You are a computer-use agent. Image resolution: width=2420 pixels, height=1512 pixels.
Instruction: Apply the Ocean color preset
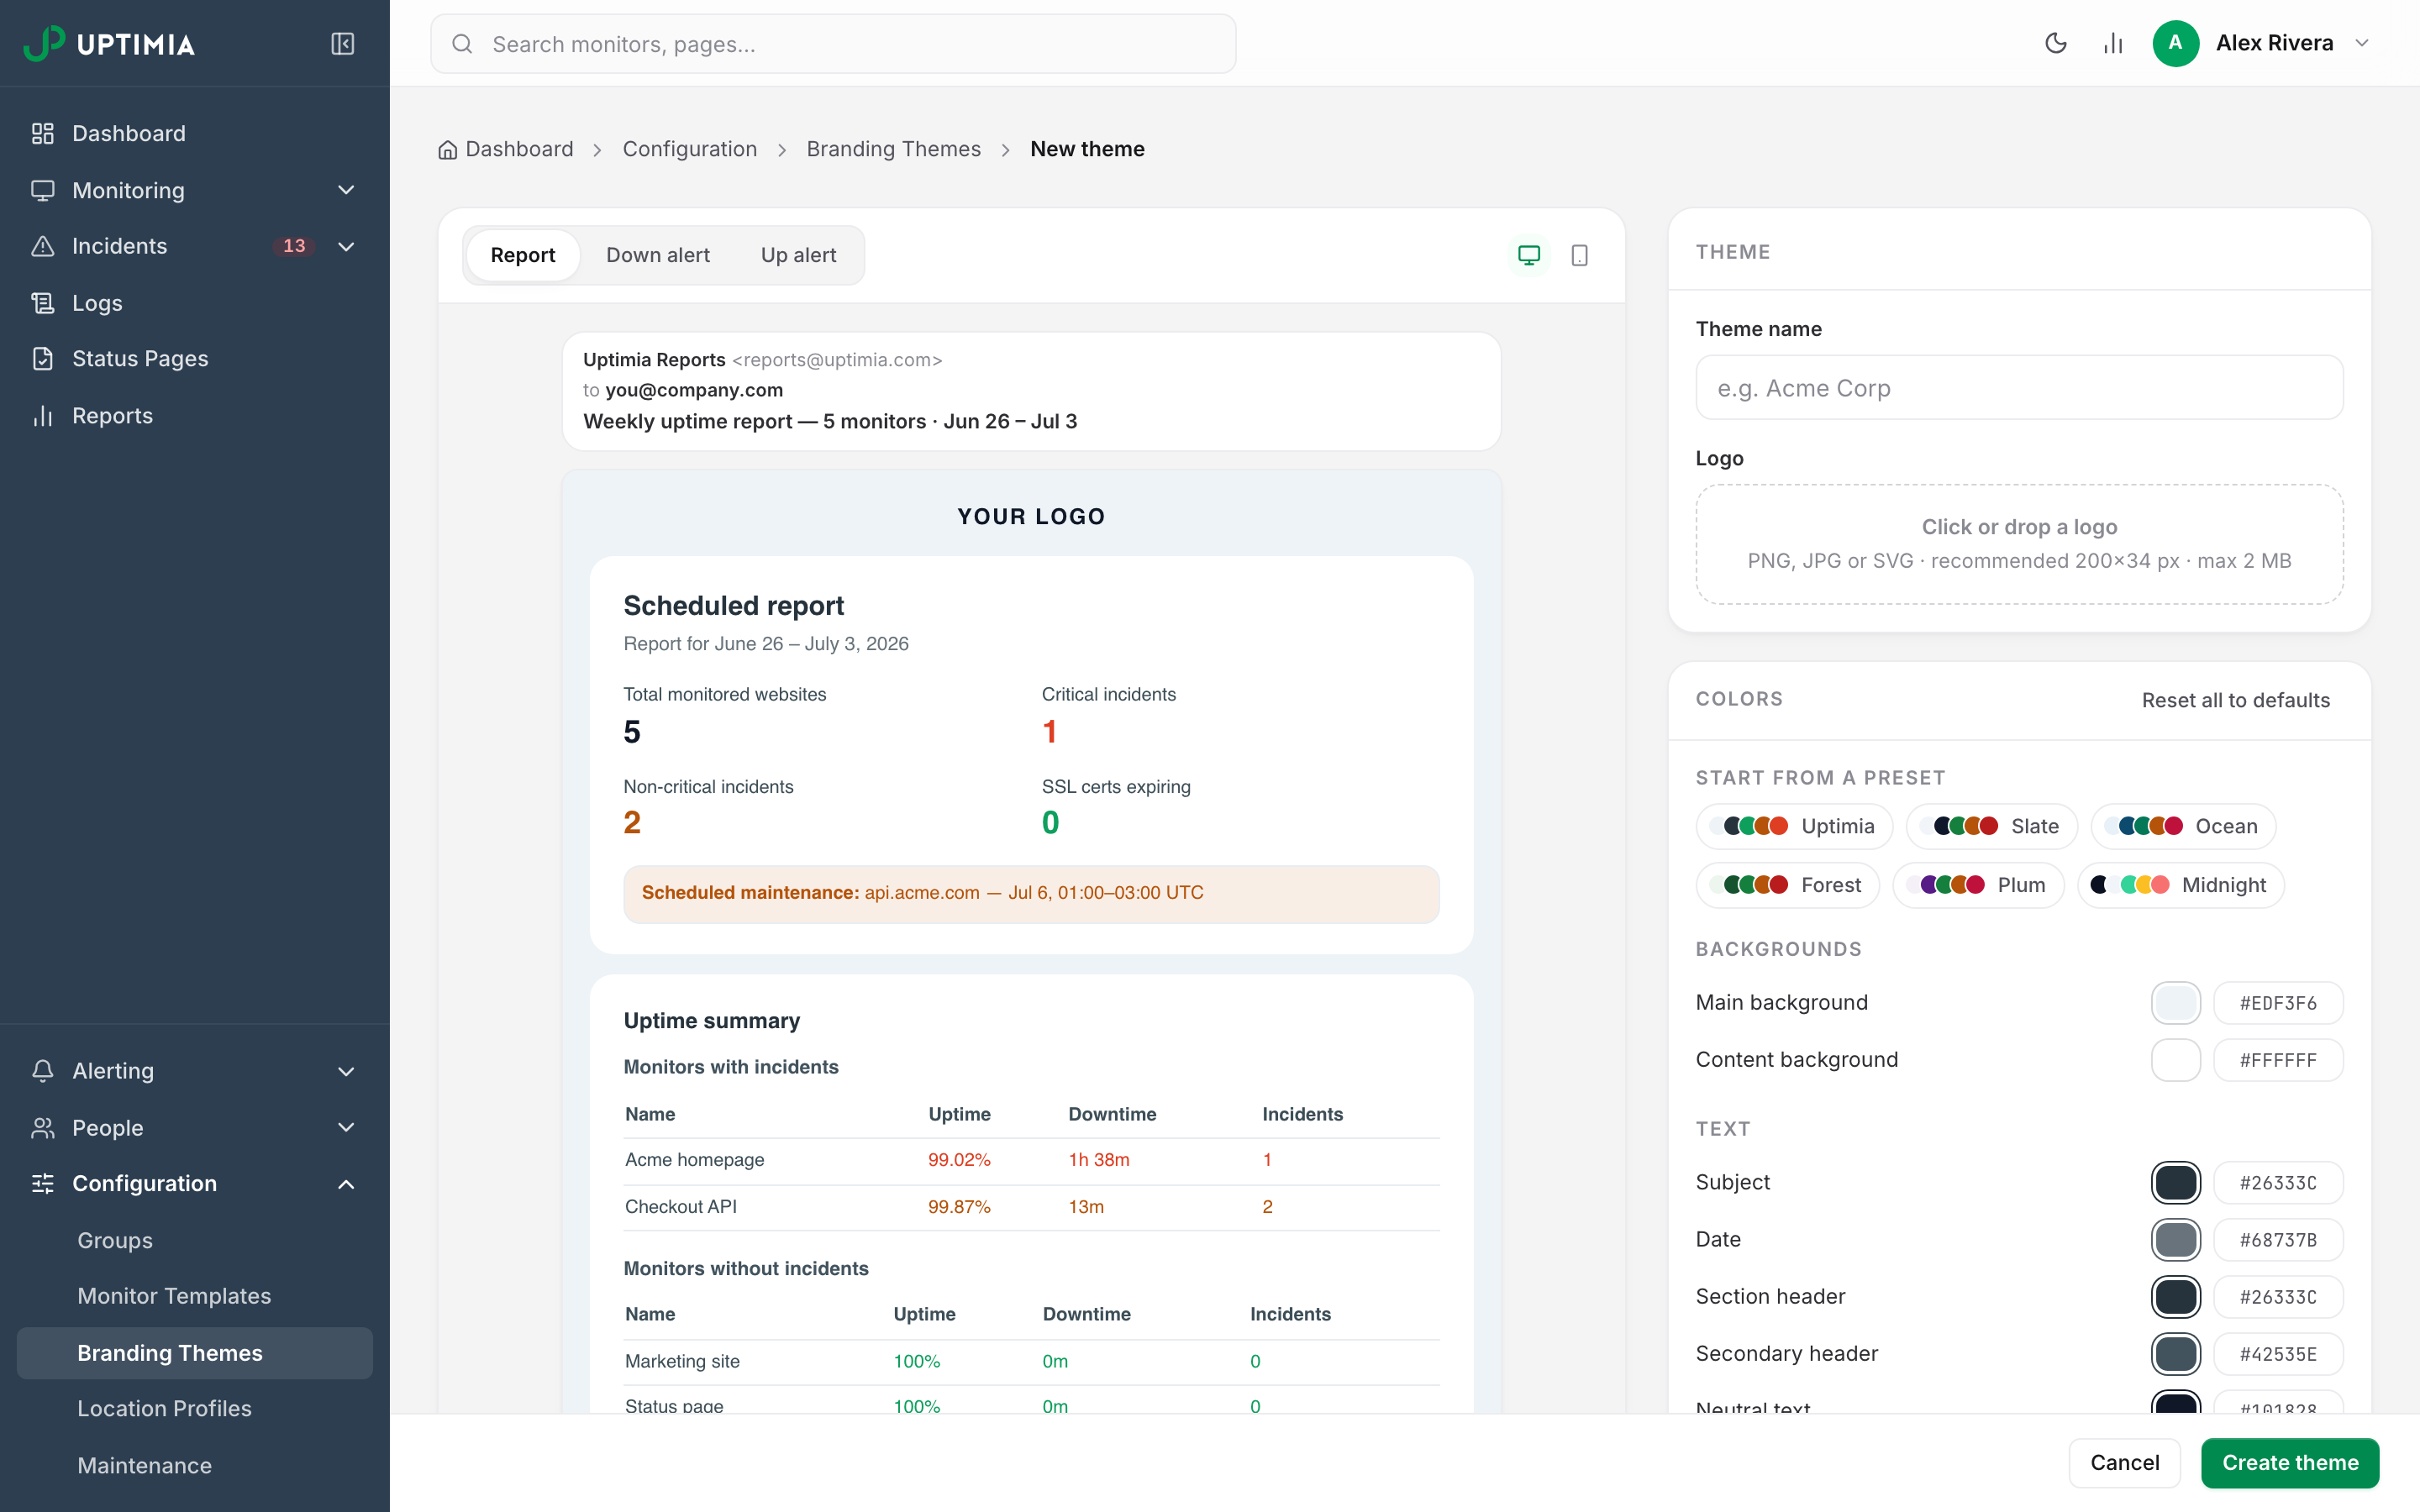pyautogui.click(x=2183, y=826)
